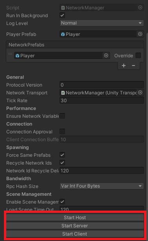Image resolution: width=148 pixels, height=241 pixels.
Task: Click the Tick Rate label
Action: pyautogui.click(x=17, y=101)
